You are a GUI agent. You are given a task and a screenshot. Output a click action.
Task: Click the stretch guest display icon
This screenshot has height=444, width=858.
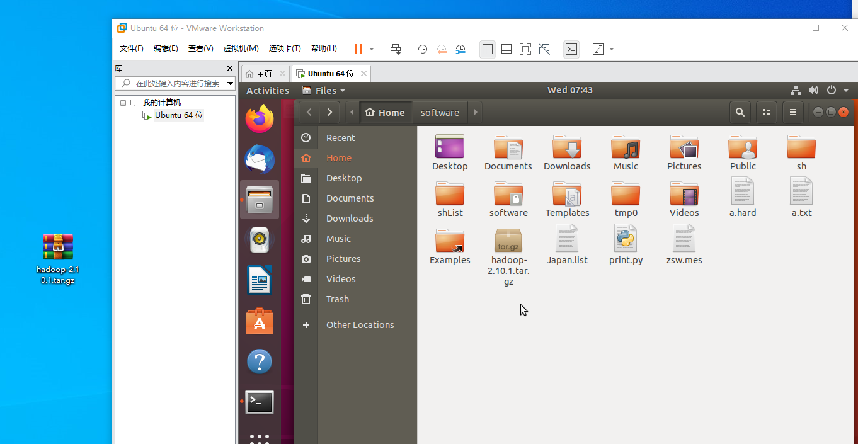[598, 49]
